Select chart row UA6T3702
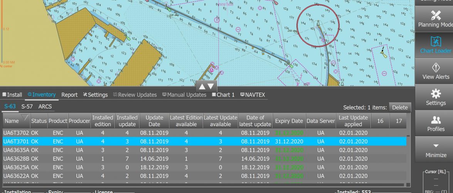 [x=205, y=133]
